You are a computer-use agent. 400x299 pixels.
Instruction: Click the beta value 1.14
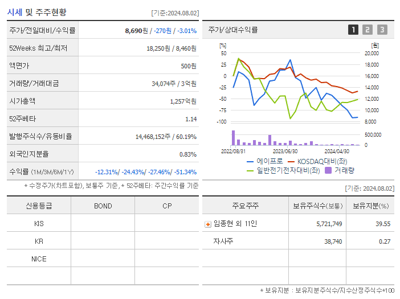point(191,119)
